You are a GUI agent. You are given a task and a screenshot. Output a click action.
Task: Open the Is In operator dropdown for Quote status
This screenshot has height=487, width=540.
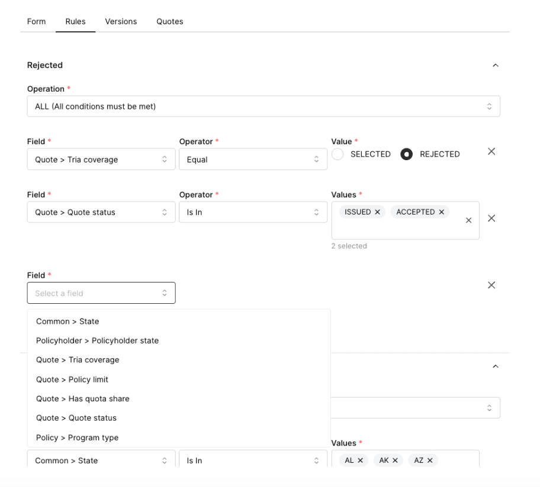click(253, 212)
